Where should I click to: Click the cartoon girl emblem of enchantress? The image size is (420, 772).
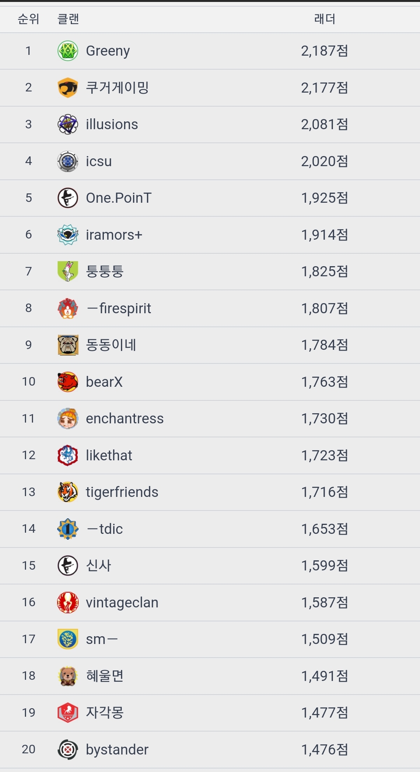click(x=68, y=418)
